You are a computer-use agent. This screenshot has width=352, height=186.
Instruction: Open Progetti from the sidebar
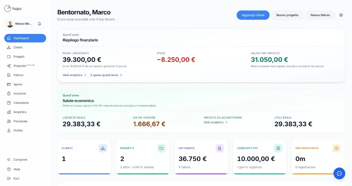pos(25,57)
